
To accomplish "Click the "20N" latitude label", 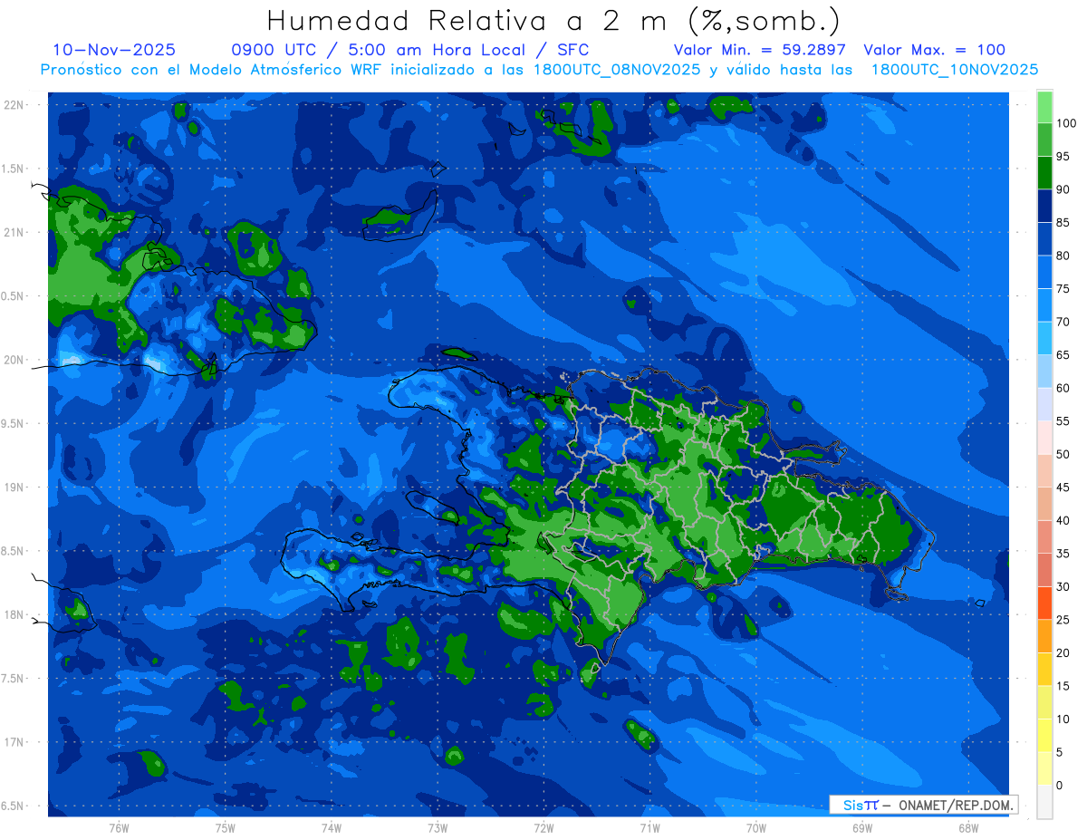I will pyautogui.click(x=14, y=360).
